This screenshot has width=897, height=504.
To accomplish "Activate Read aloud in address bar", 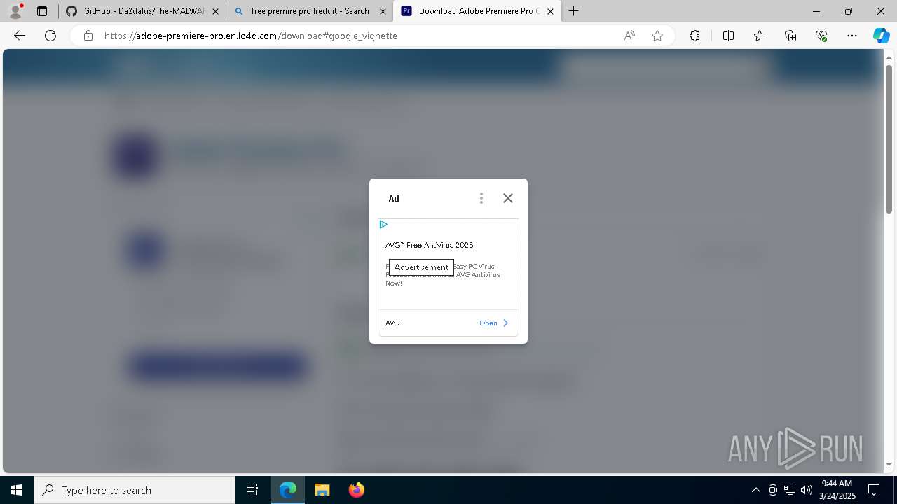I will coord(629,36).
